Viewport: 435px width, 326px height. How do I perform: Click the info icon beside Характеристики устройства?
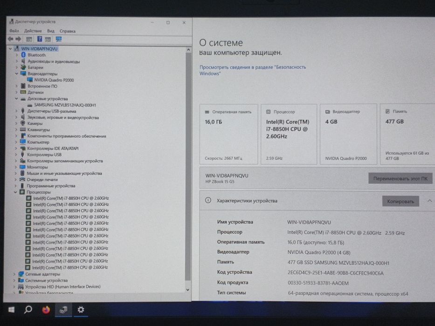208,200
